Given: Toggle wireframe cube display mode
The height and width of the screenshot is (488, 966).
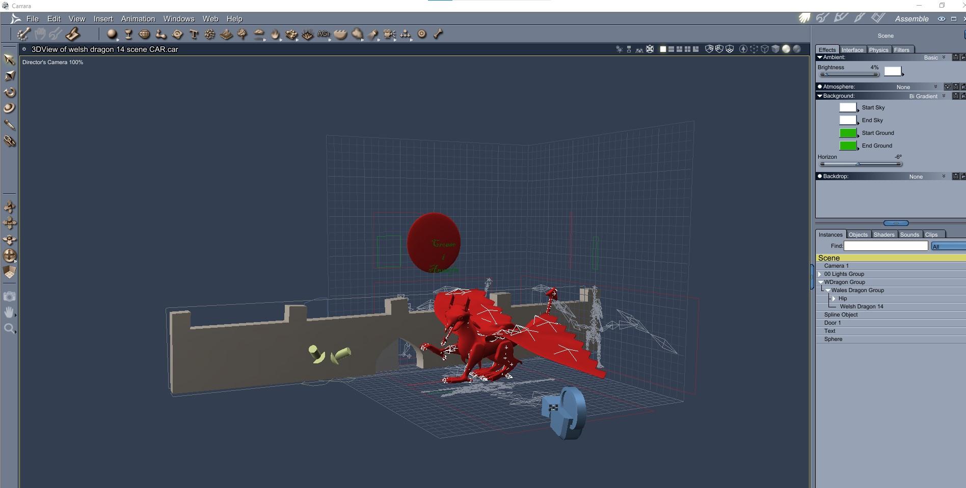Looking at the screenshot, I should (x=765, y=49).
